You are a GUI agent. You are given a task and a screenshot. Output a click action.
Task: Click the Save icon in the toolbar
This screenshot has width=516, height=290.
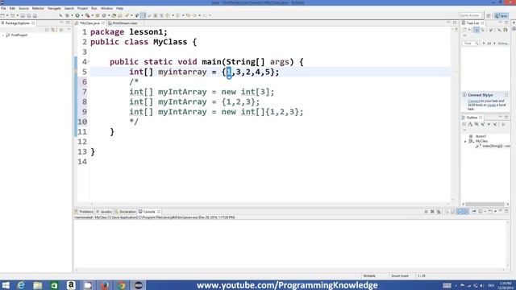tap(23, 15)
